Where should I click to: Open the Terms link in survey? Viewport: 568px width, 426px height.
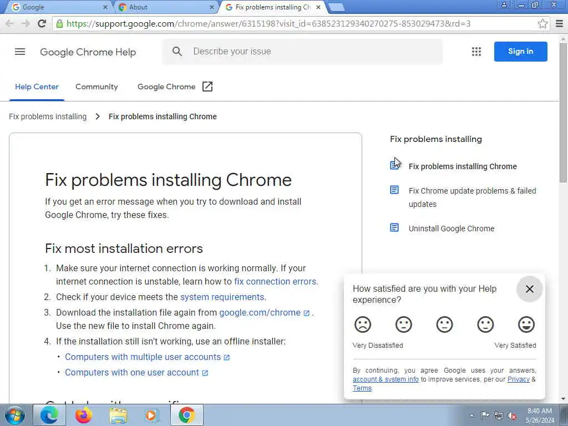(362, 388)
